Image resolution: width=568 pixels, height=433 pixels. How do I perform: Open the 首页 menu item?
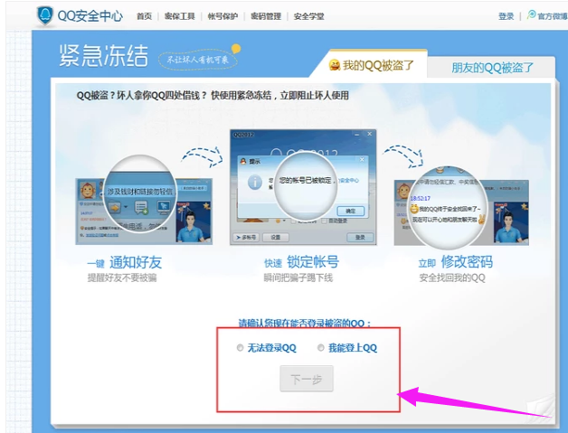point(144,16)
